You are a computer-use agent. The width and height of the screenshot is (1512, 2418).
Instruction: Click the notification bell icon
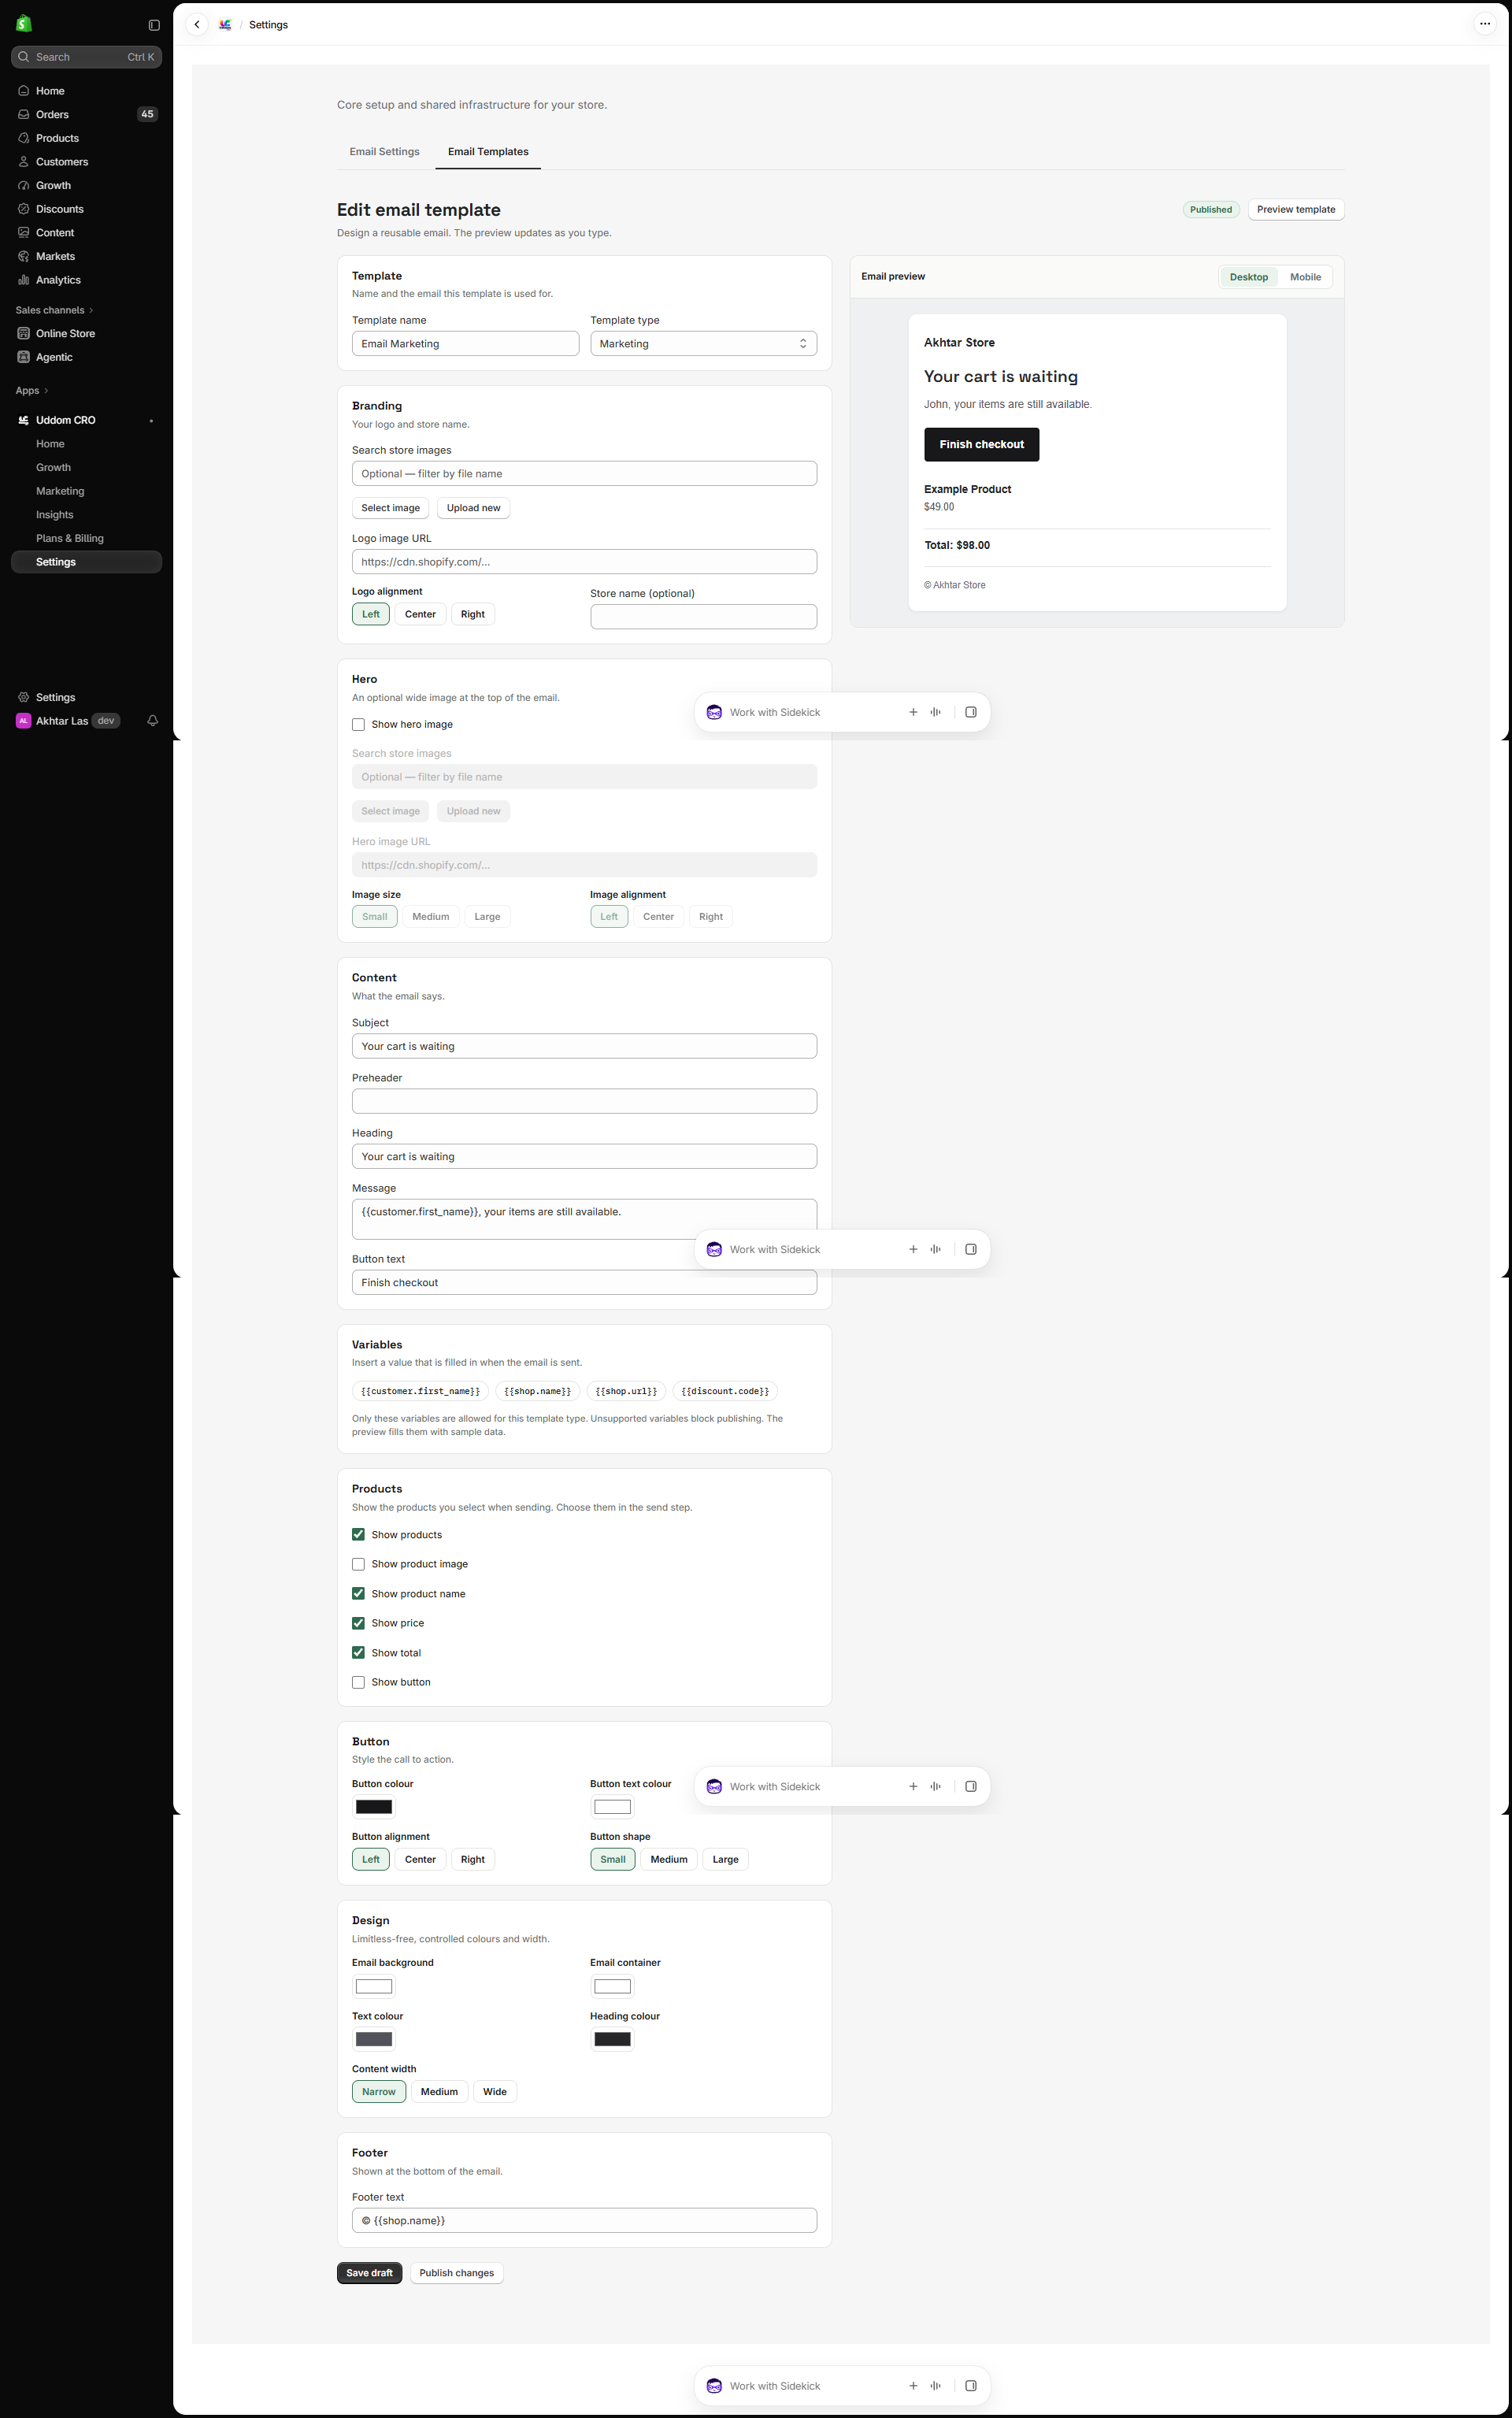coord(153,721)
